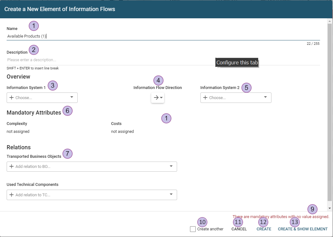
Task: Expand the Information System 2 dropdown arrow
Action: 265,97
